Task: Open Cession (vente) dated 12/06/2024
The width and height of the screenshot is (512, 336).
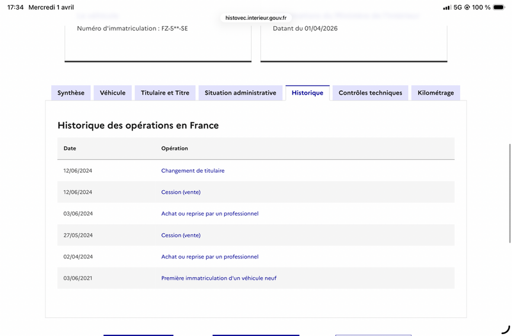Action: click(180, 193)
